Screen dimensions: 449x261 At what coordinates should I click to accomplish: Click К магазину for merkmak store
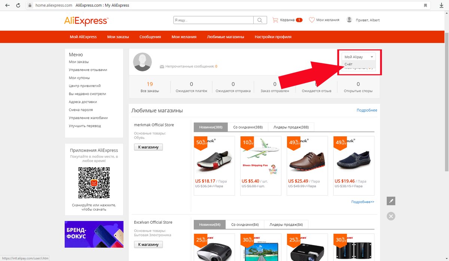pyautogui.click(x=149, y=147)
